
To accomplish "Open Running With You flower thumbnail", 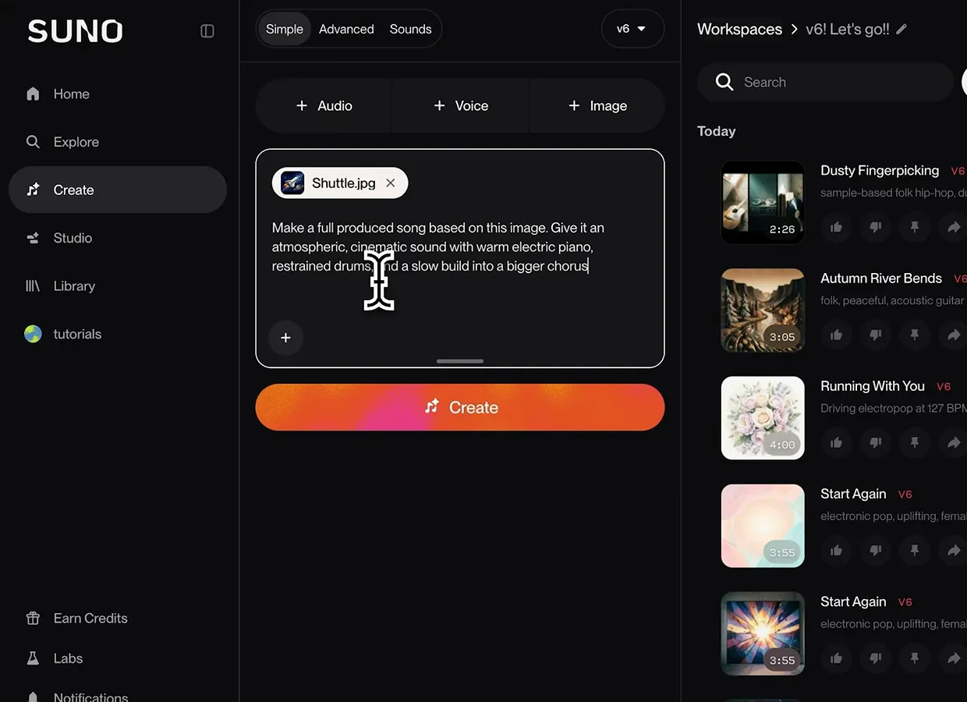I will point(763,418).
